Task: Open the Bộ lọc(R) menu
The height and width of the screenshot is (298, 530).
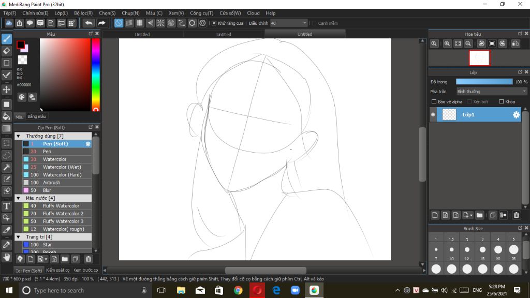Action: pos(83,13)
